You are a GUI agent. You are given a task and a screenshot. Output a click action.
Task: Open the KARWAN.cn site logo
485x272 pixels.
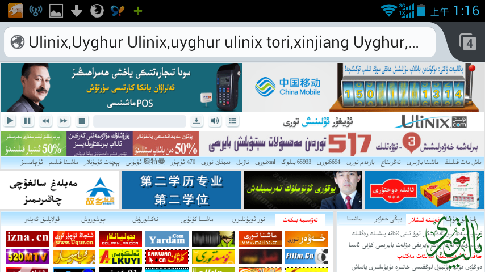(x=167, y=257)
